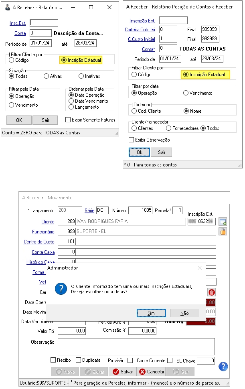Screen dimensions: 245x389
Task: Answer Sim in Administrador dialog
Action: (151, 313)
